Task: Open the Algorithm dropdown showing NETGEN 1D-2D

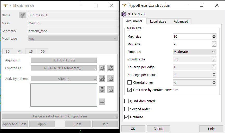Action: click(x=63, y=60)
